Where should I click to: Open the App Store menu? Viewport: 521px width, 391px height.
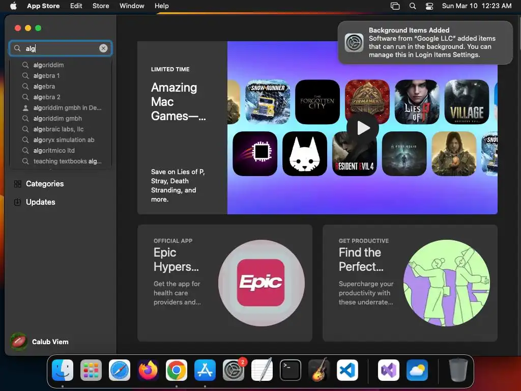pyautogui.click(x=43, y=6)
